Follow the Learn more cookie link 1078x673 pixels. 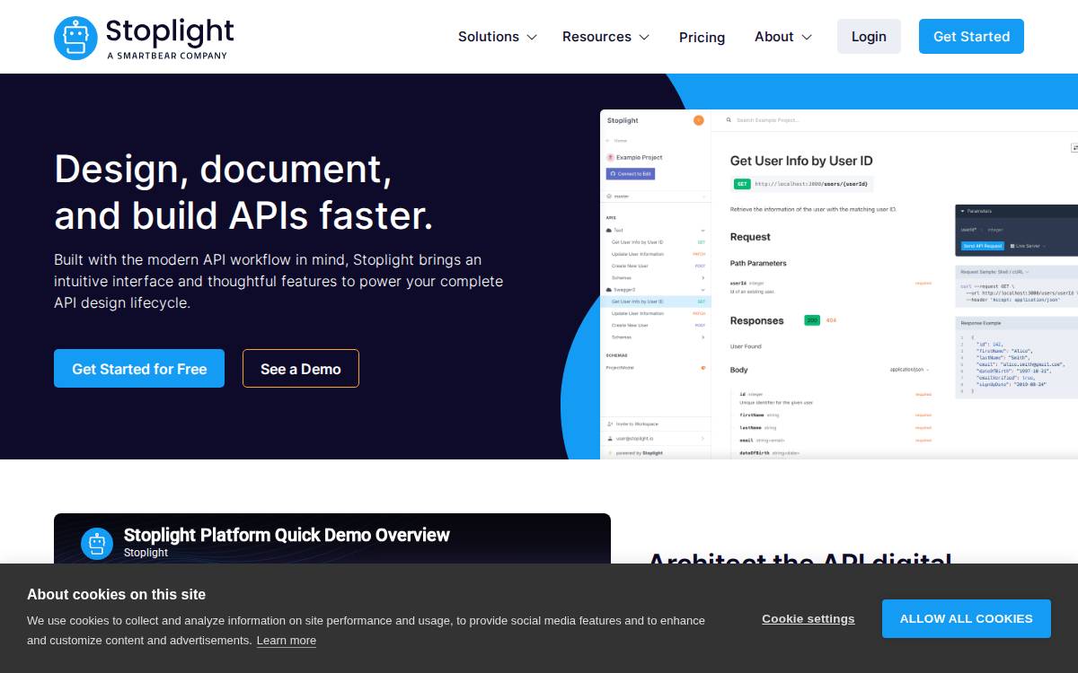pyautogui.click(x=287, y=641)
